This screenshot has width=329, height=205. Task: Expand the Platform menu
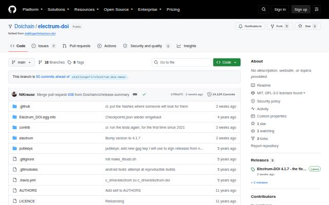click(x=32, y=9)
